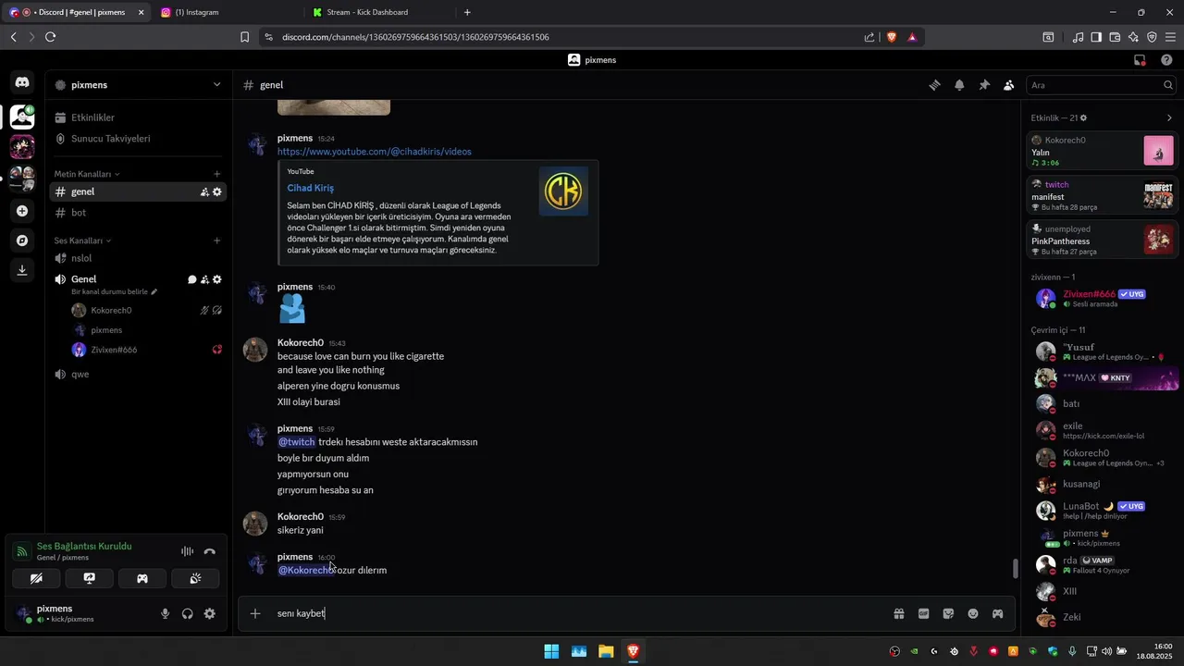Open the Discover servers compass icon
Screen dimensions: 1184x666
[x=22, y=240]
